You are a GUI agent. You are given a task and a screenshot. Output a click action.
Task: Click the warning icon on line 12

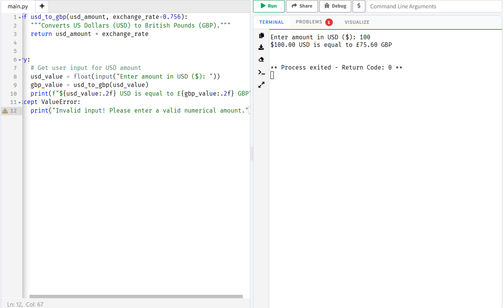(5, 111)
